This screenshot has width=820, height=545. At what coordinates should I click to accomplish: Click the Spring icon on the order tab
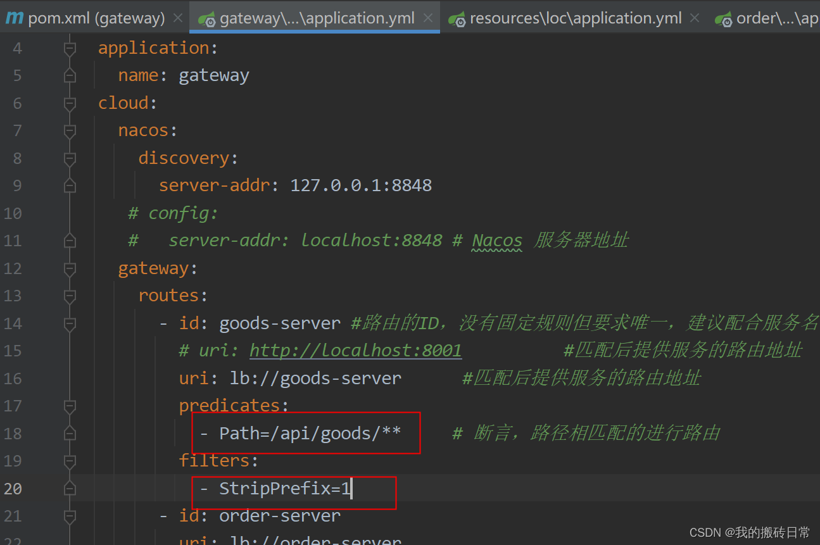[x=724, y=18]
